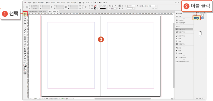Select the Zoom magnifier tool
The image size is (213, 101).
(25, 61)
